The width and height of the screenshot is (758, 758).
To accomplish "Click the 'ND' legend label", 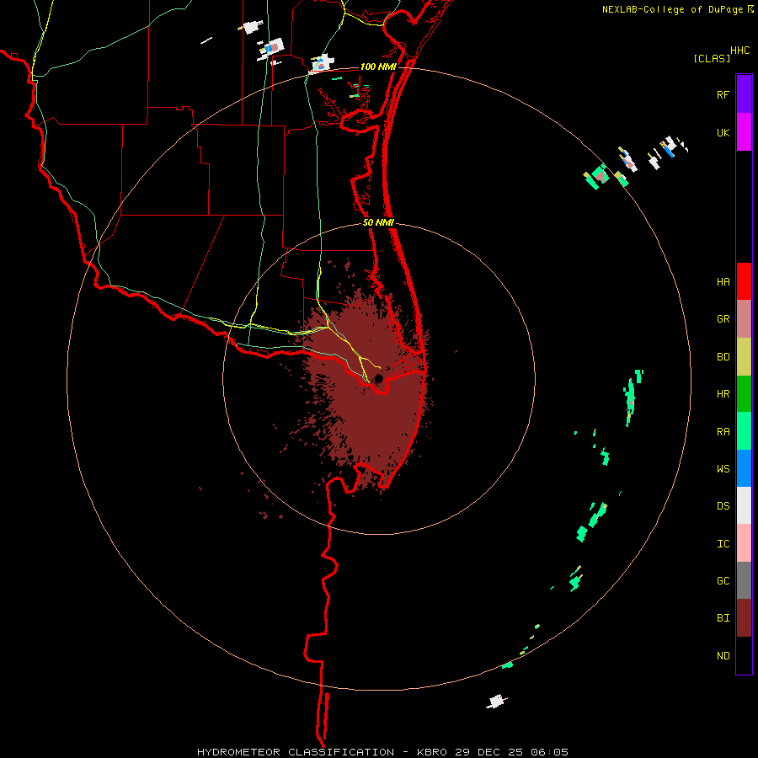I will pyautogui.click(x=723, y=656).
